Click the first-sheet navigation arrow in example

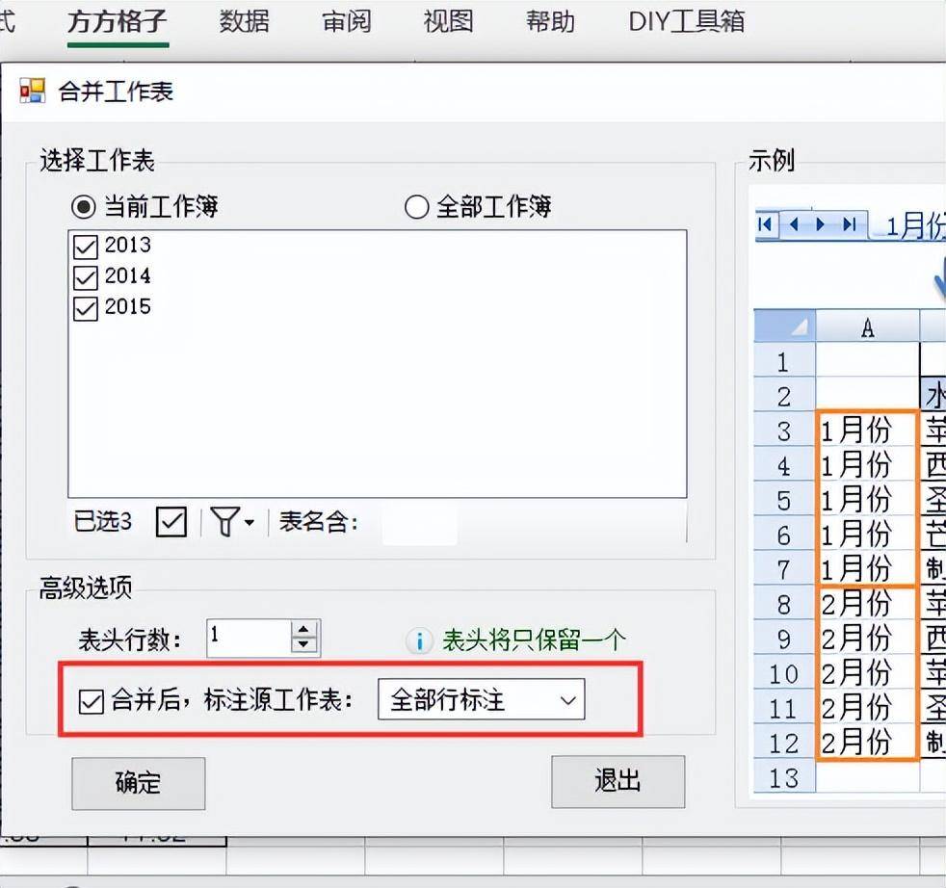766,225
